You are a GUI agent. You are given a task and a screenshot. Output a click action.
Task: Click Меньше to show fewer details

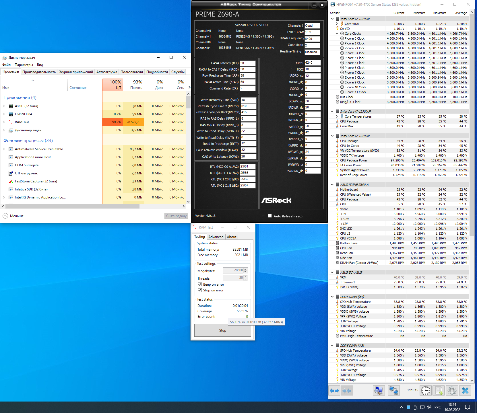pyautogui.click(x=13, y=216)
